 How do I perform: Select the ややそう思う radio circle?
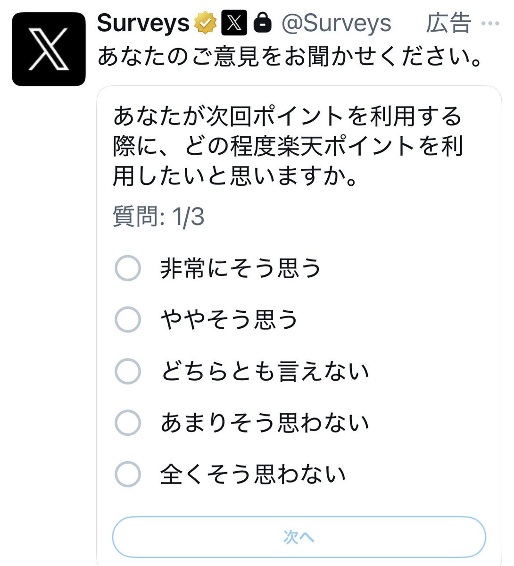point(128,319)
